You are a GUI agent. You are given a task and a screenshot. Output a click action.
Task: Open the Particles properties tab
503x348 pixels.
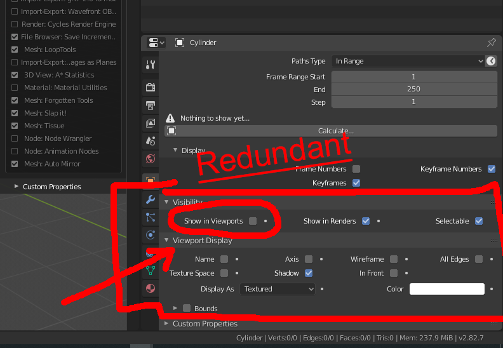pyautogui.click(x=150, y=217)
